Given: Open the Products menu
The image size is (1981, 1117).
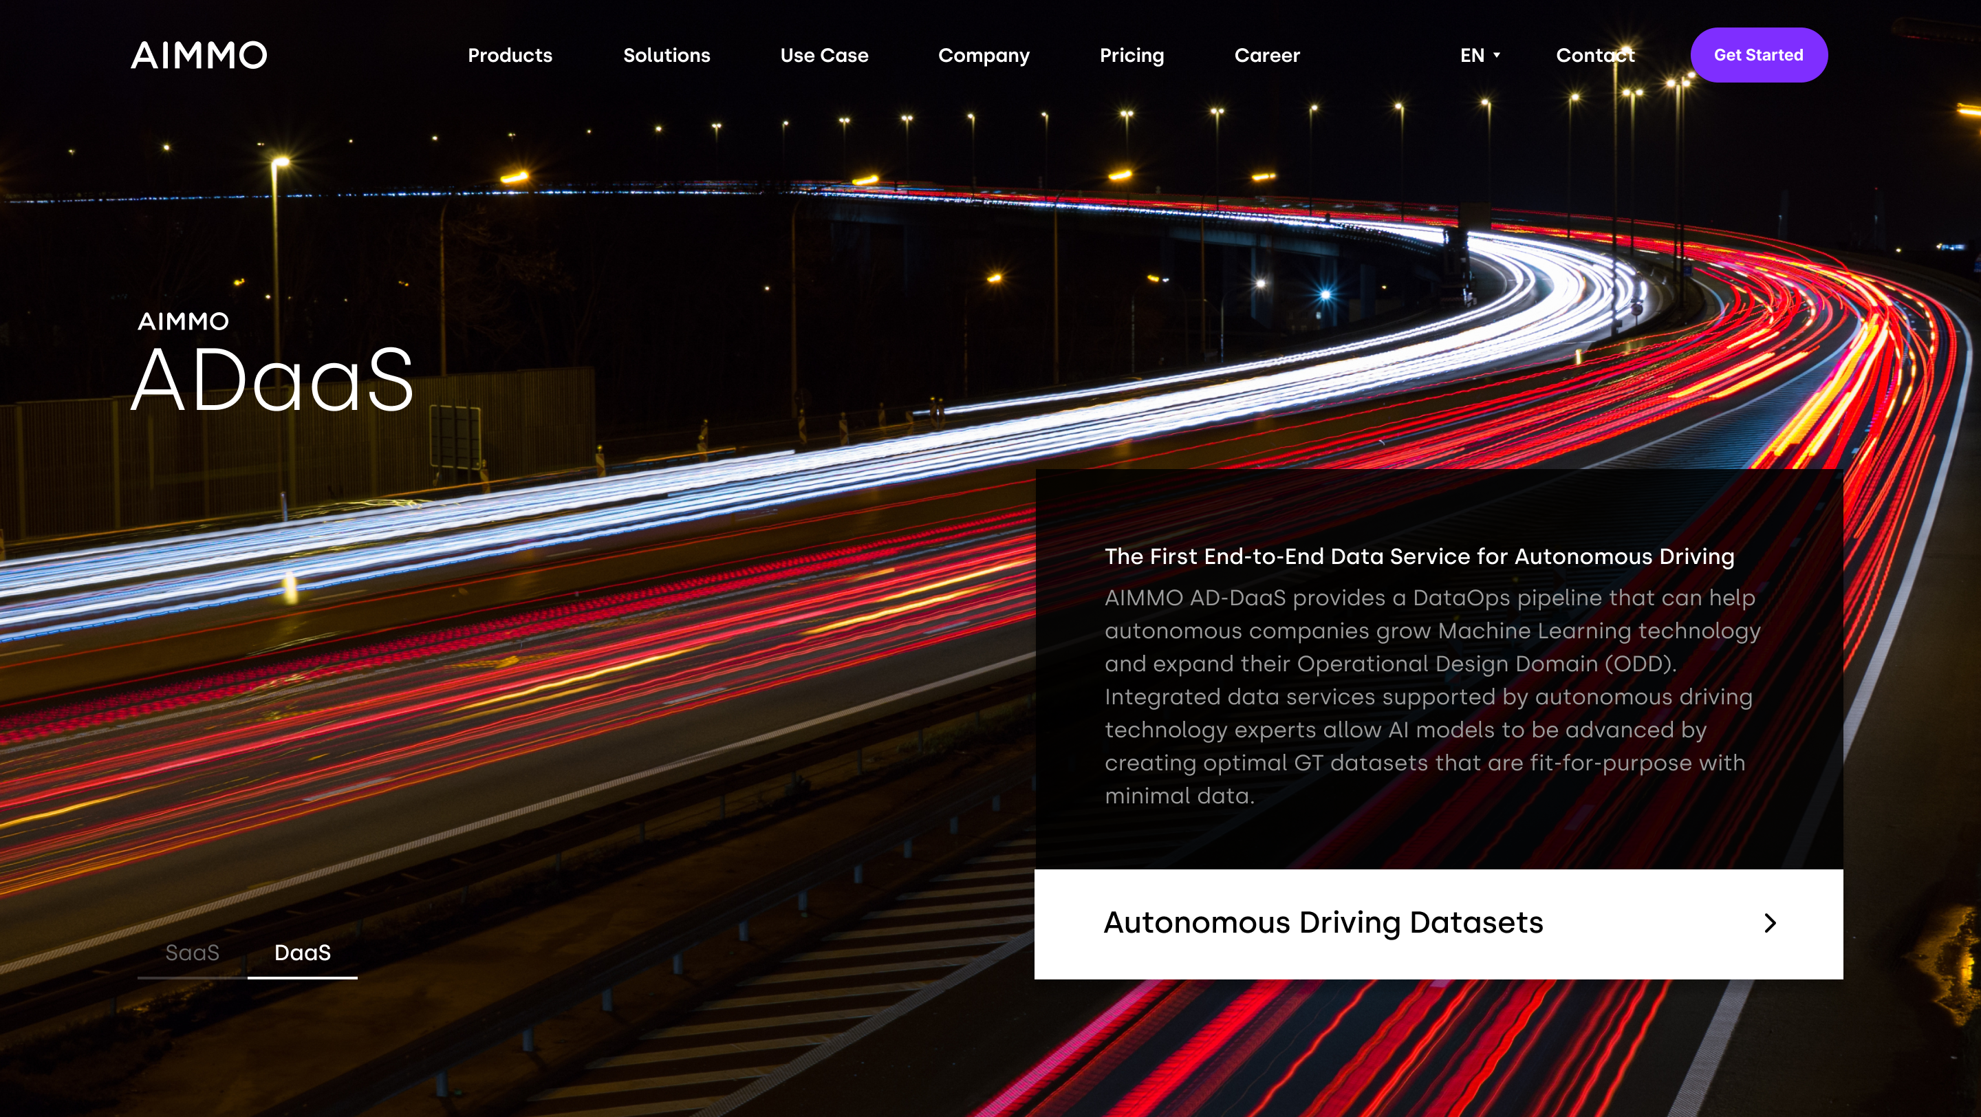Looking at the screenshot, I should click(510, 55).
